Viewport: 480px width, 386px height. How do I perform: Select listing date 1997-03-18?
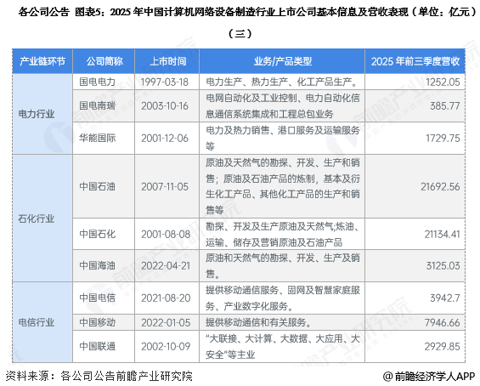(x=165, y=82)
